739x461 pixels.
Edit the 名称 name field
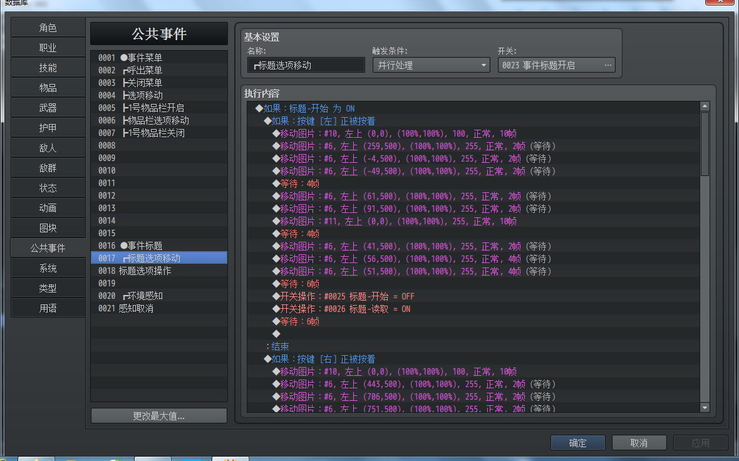(306, 65)
